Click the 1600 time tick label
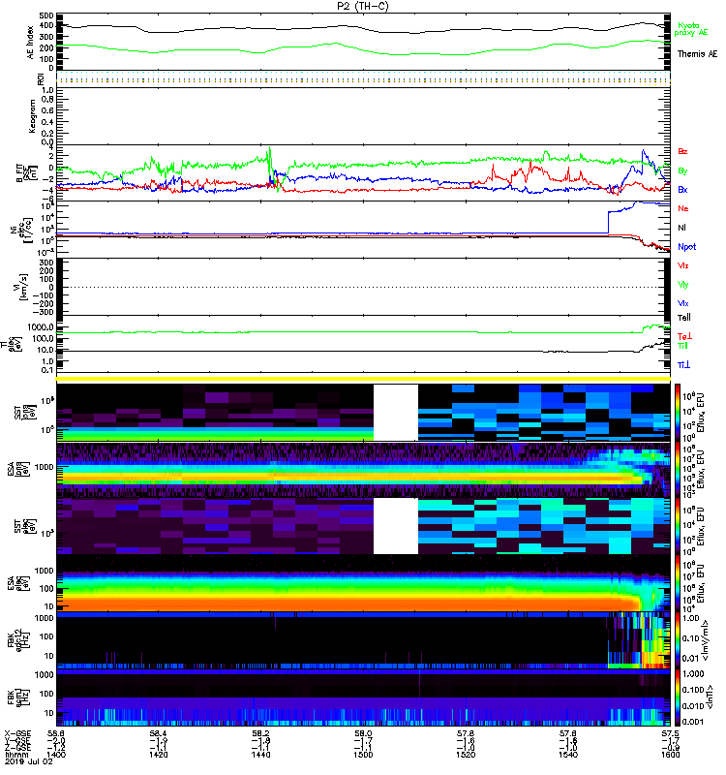The width and height of the screenshot is (726, 775). click(x=671, y=755)
